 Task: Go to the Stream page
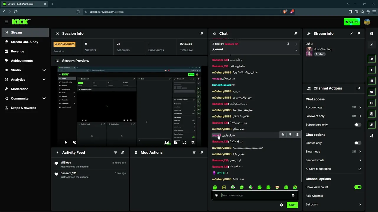tap(25, 32)
